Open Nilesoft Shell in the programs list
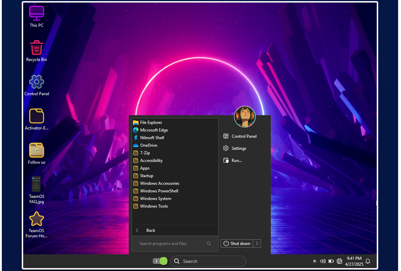 pos(152,138)
